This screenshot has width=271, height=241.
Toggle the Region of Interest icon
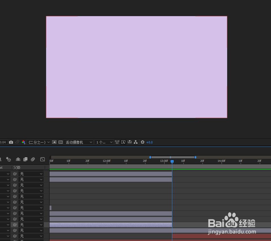pos(54,142)
